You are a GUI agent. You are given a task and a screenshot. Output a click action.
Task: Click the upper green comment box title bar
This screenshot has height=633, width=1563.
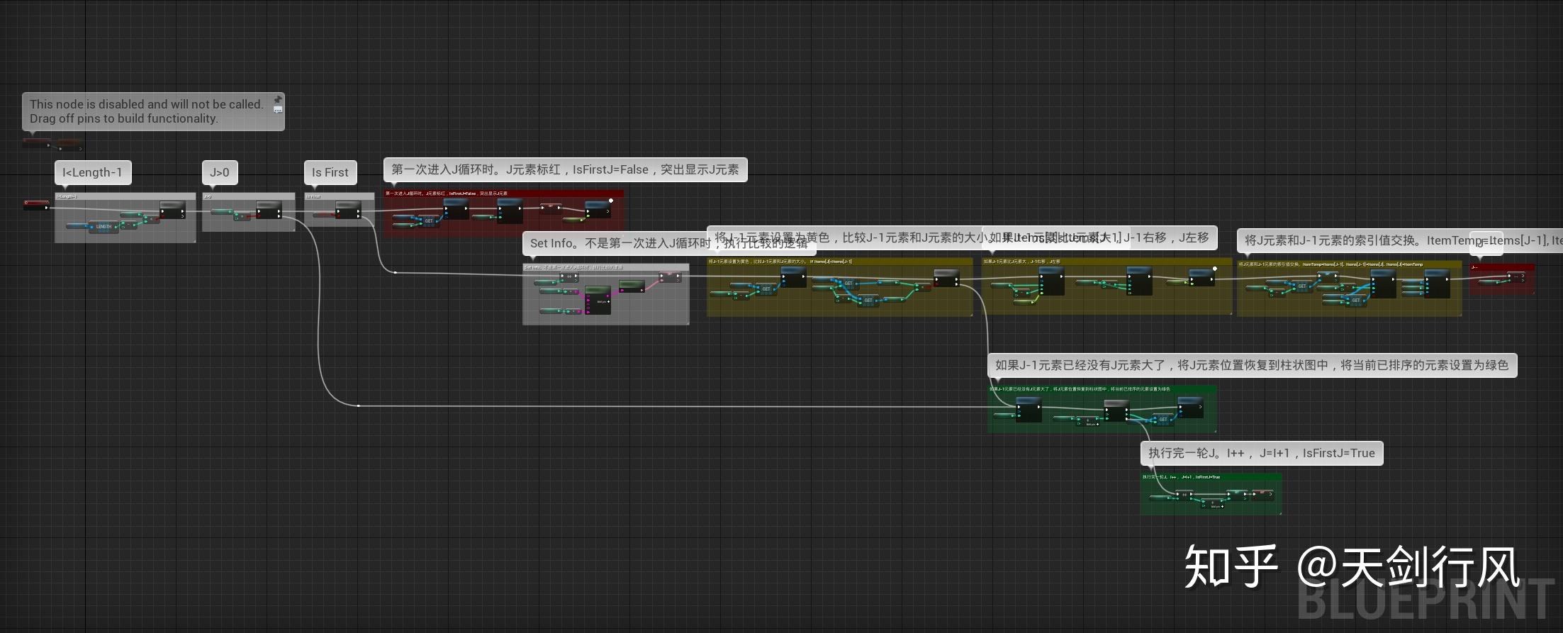1102,388
